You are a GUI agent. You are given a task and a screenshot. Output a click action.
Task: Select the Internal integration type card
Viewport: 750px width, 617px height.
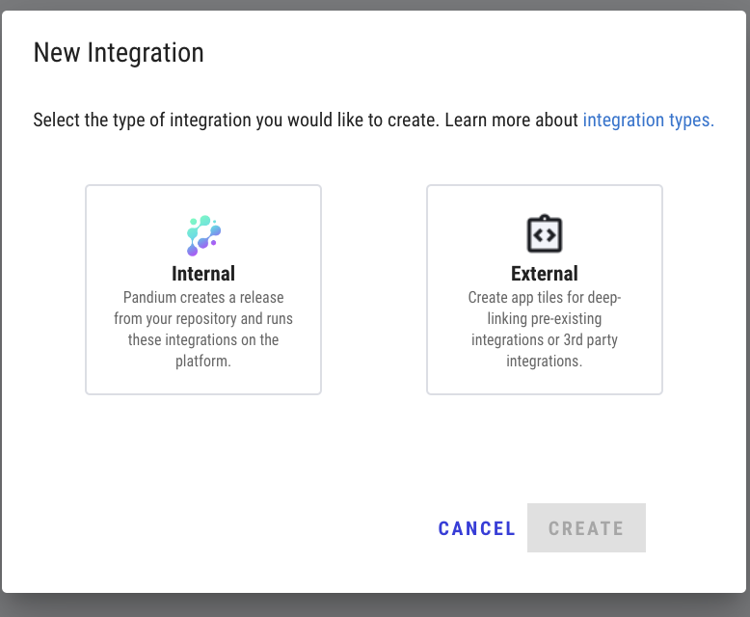(x=203, y=289)
